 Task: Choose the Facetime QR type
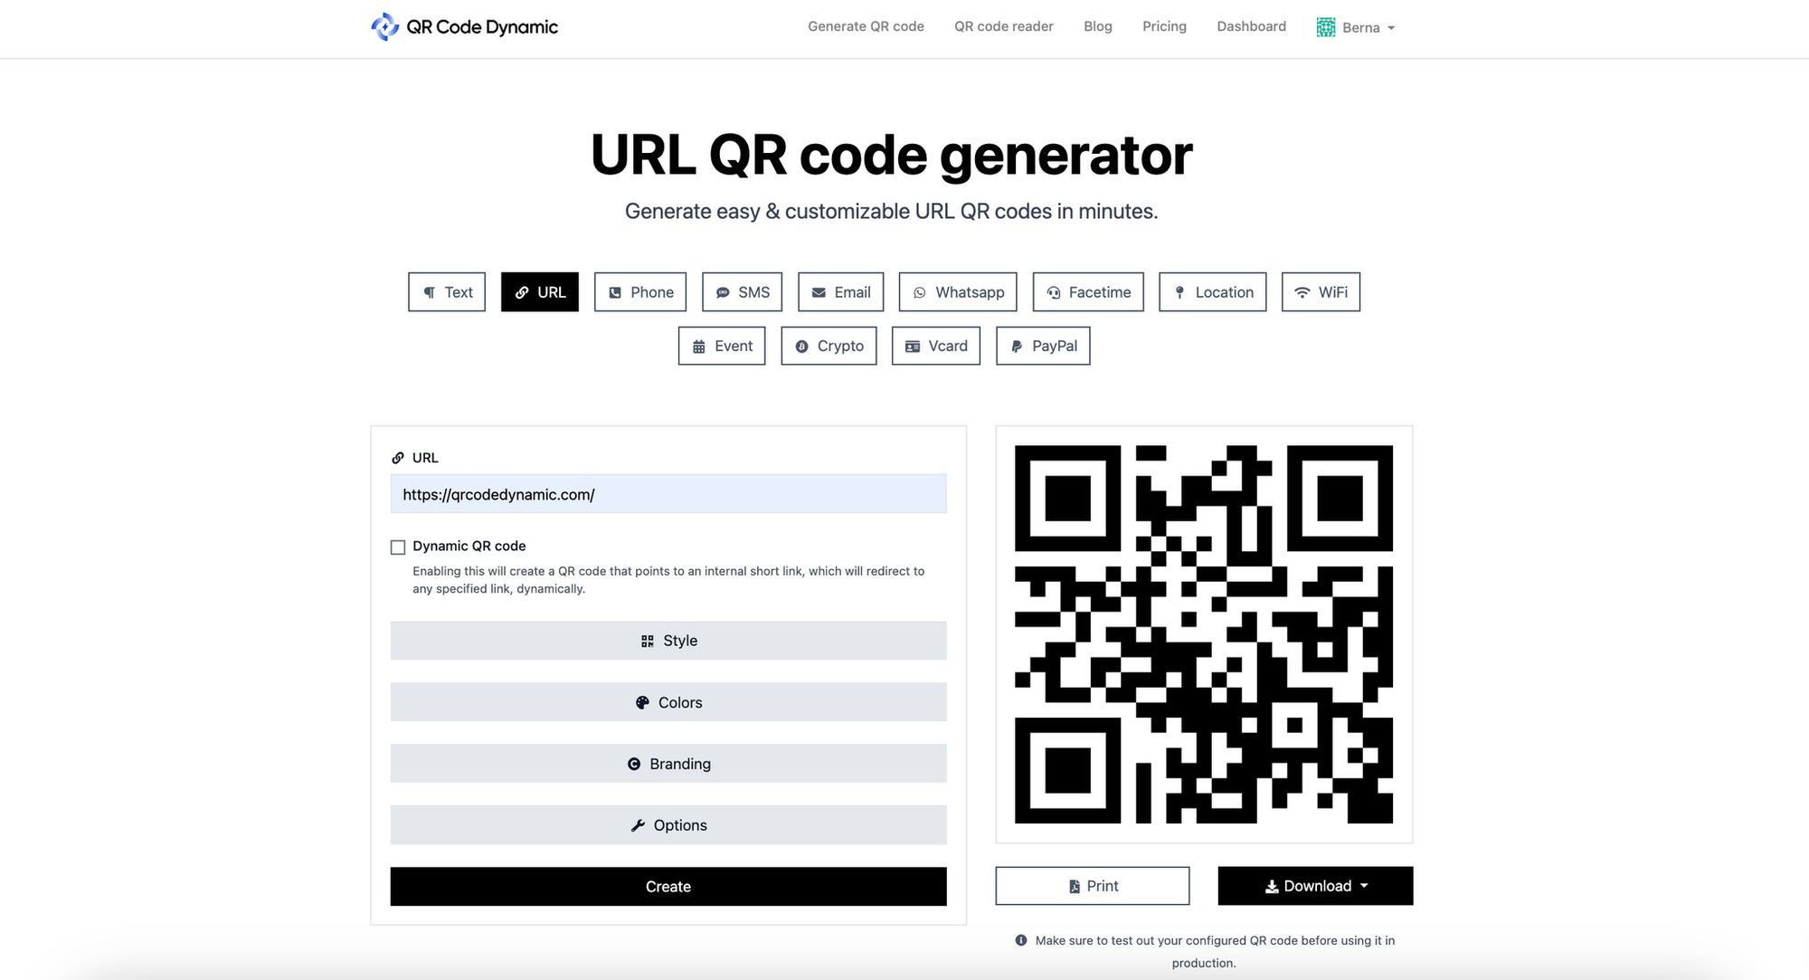[1088, 292]
